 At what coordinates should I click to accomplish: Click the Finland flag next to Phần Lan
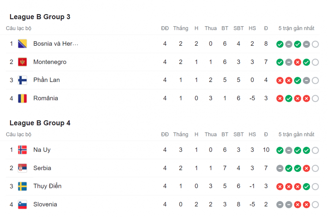tap(22, 80)
